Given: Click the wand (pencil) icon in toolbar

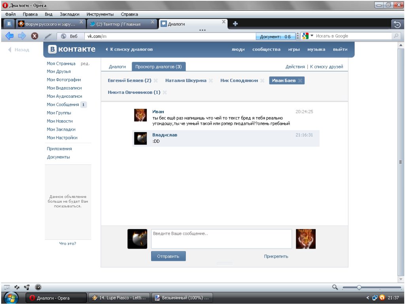Looking at the screenshot, I should (x=48, y=36).
